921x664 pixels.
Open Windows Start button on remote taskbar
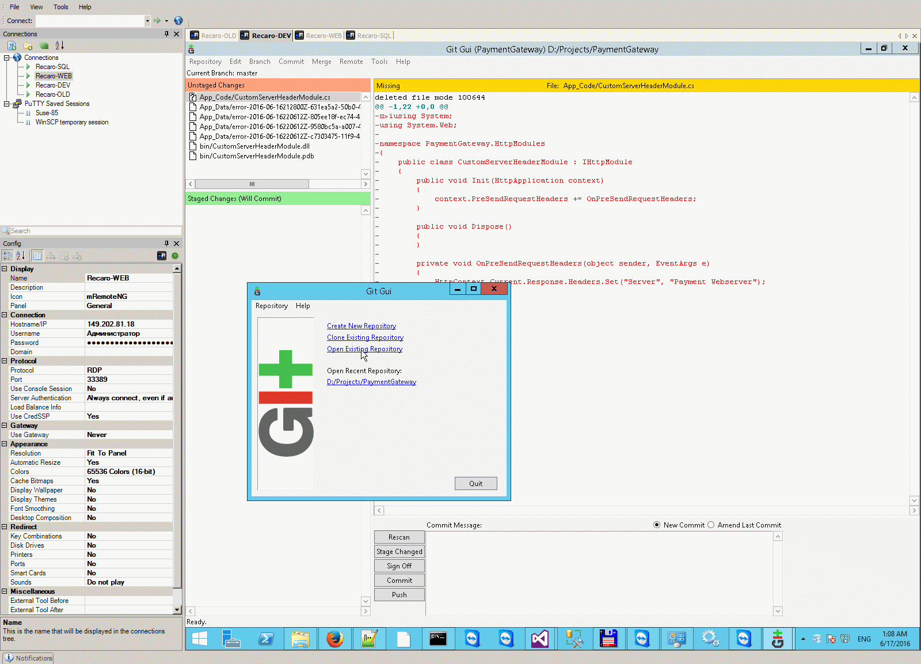tap(200, 639)
